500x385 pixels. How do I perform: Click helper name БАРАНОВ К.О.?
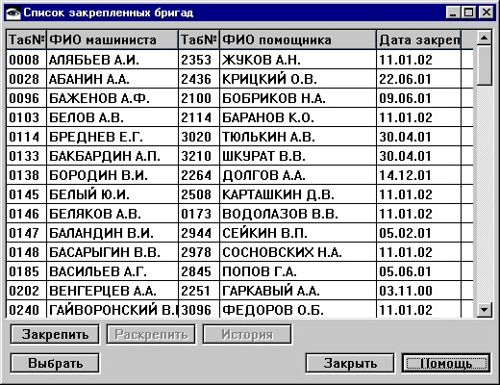tap(268, 117)
